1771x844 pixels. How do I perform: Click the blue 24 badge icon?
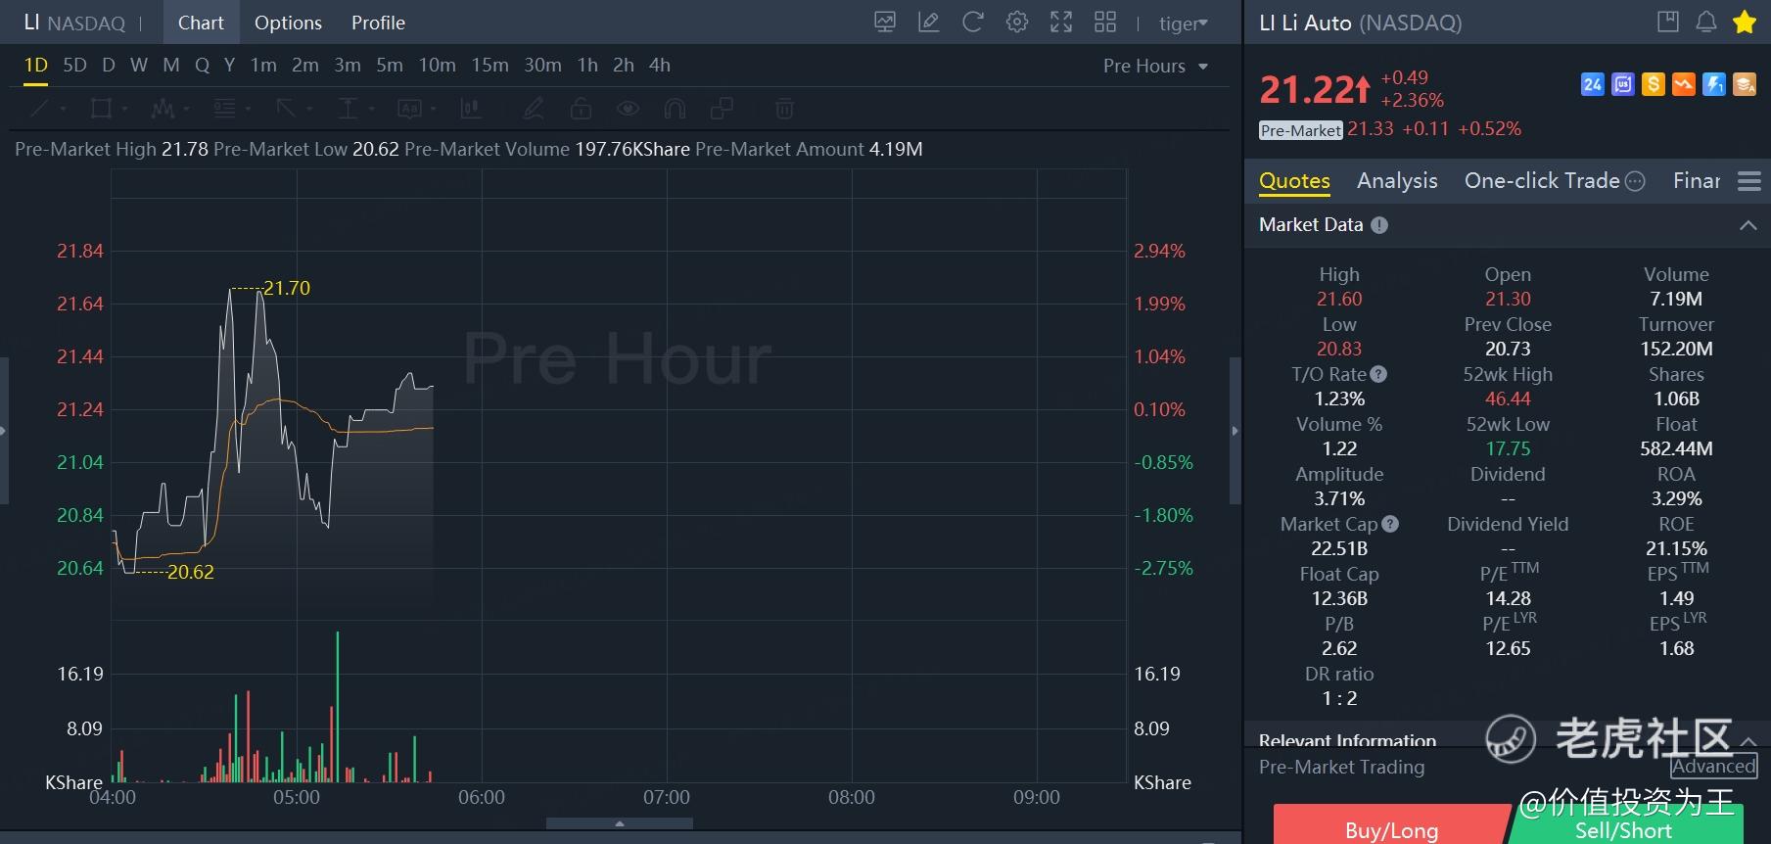1593,84
